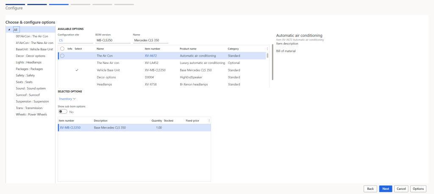Collapse the All tree node
The width and height of the screenshot is (434, 194).
[x=9, y=30]
